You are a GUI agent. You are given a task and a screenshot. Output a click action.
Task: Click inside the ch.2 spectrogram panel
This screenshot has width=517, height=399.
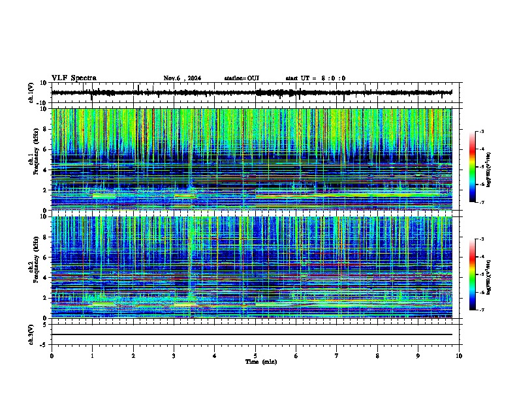pos(251,267)
